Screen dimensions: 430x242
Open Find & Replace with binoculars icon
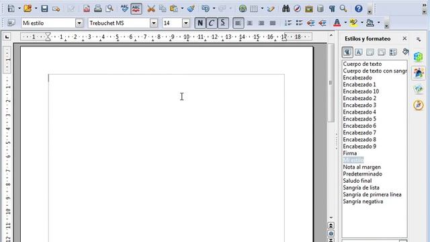pyautogui.click(x=286, y=9)
